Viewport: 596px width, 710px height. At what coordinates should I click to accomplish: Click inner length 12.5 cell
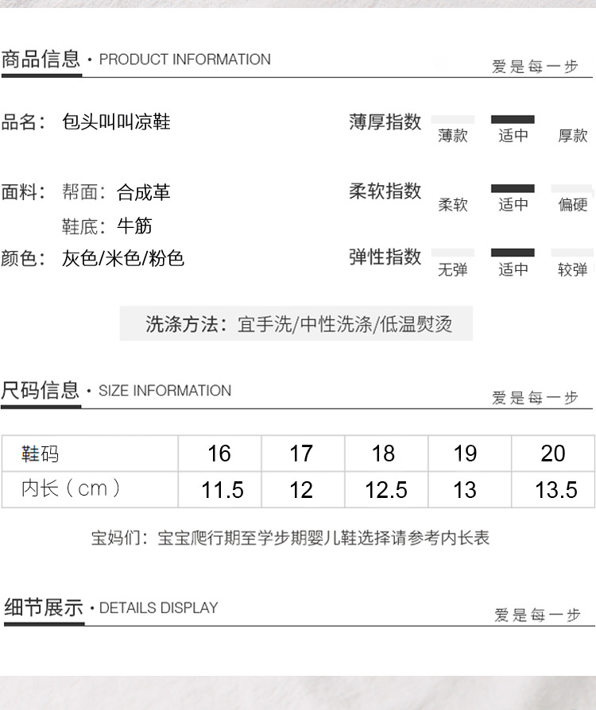click(386, 489)
